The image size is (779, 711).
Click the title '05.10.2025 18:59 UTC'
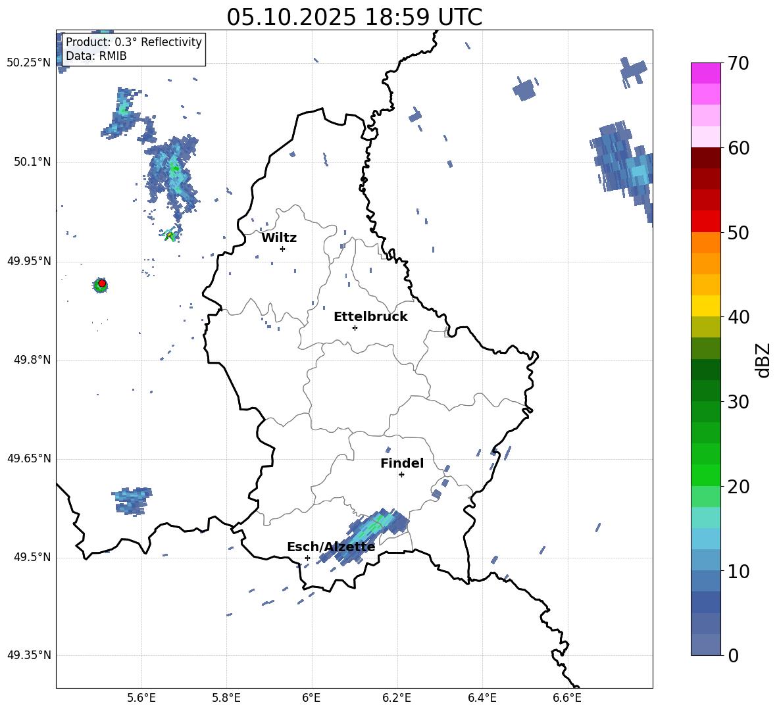click(x=354, y=17)
